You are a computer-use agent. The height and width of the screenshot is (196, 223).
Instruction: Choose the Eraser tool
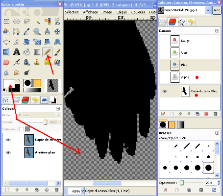pyautogui.click(x=6, y=62)
